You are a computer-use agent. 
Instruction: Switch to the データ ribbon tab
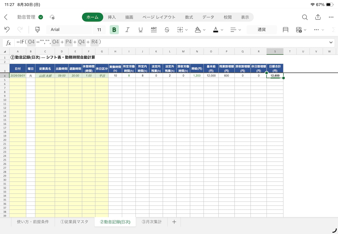coord(208,17)
